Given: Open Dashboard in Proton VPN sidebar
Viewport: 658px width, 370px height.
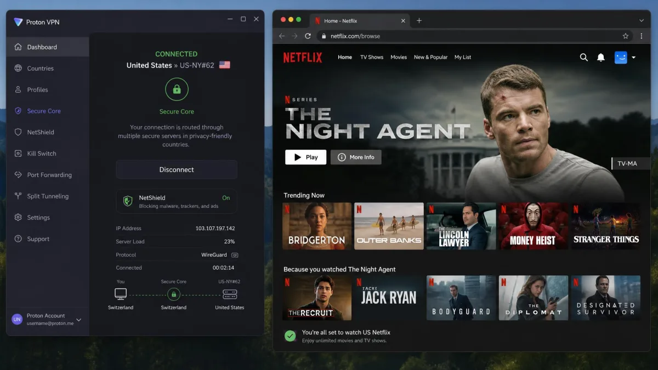Looking at the screenshot, I should pos(48,47).
